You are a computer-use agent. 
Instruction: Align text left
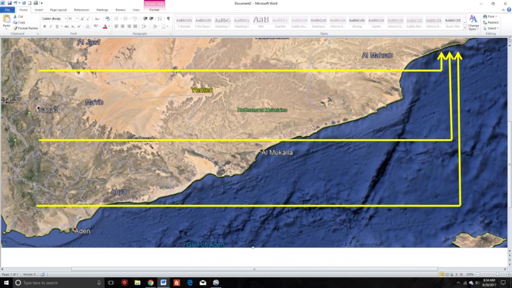[x=117, y=27]
